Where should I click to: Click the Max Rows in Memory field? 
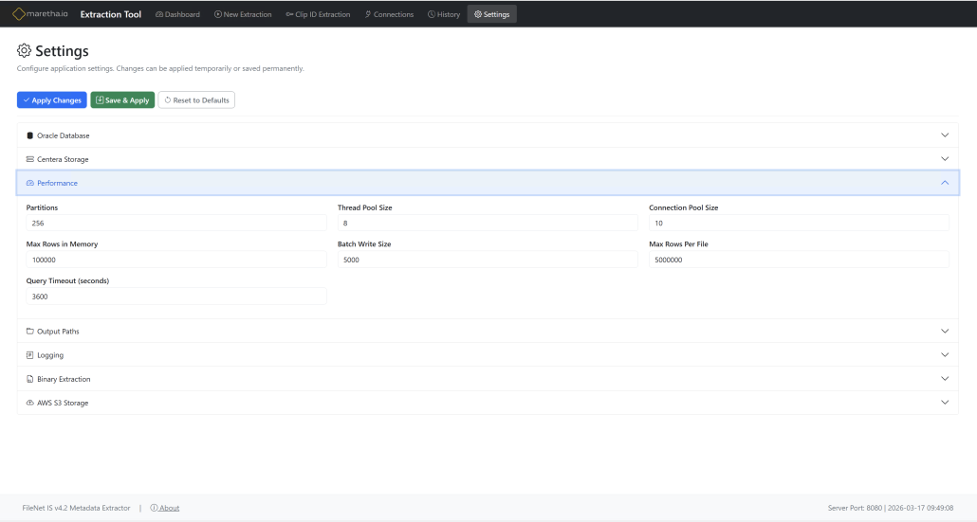click(x=176, y=260)
